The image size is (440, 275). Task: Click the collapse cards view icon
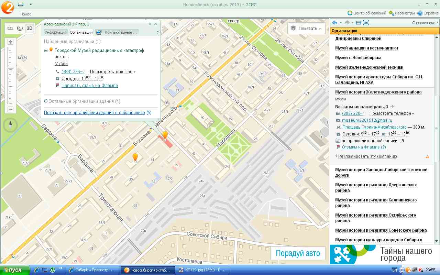pos(358,23)
